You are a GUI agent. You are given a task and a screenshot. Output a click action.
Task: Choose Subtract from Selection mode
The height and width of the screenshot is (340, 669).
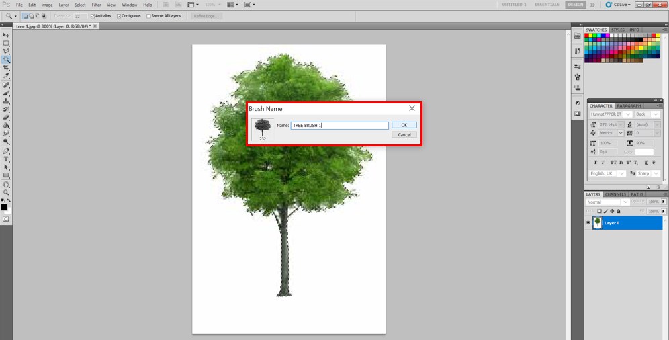[38, 16]
